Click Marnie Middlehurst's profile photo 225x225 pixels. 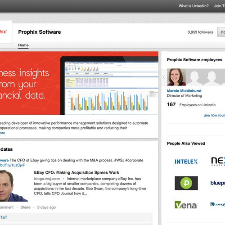click(176, 77)
